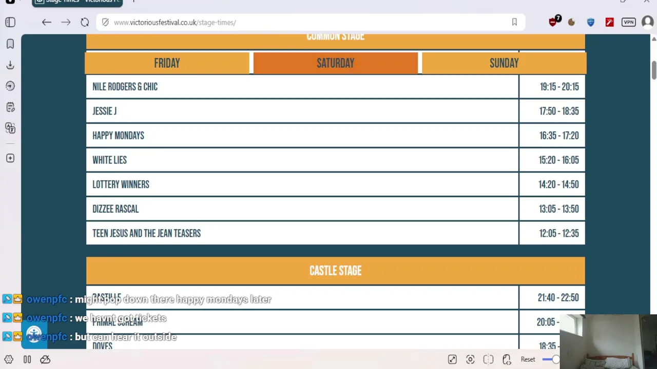Click the Lottery Winners act name
Viewport: 657px width, 369px height.
121,184
